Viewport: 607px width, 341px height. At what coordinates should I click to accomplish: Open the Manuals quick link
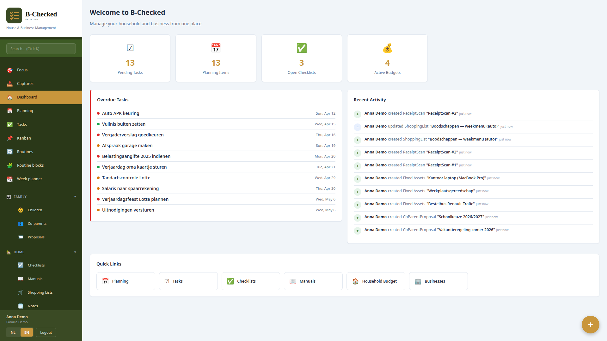point(313,281)
